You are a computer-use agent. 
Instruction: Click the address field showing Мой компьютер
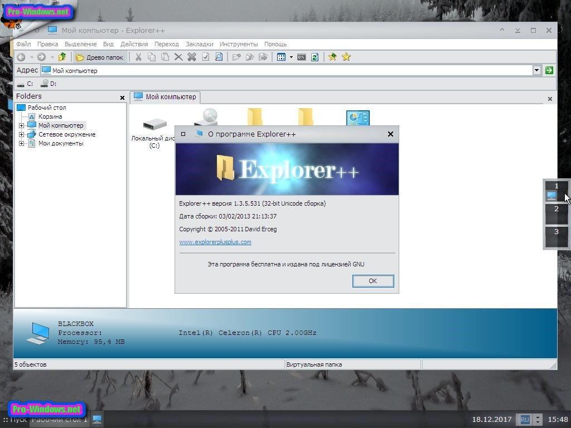tap(287, 71)
